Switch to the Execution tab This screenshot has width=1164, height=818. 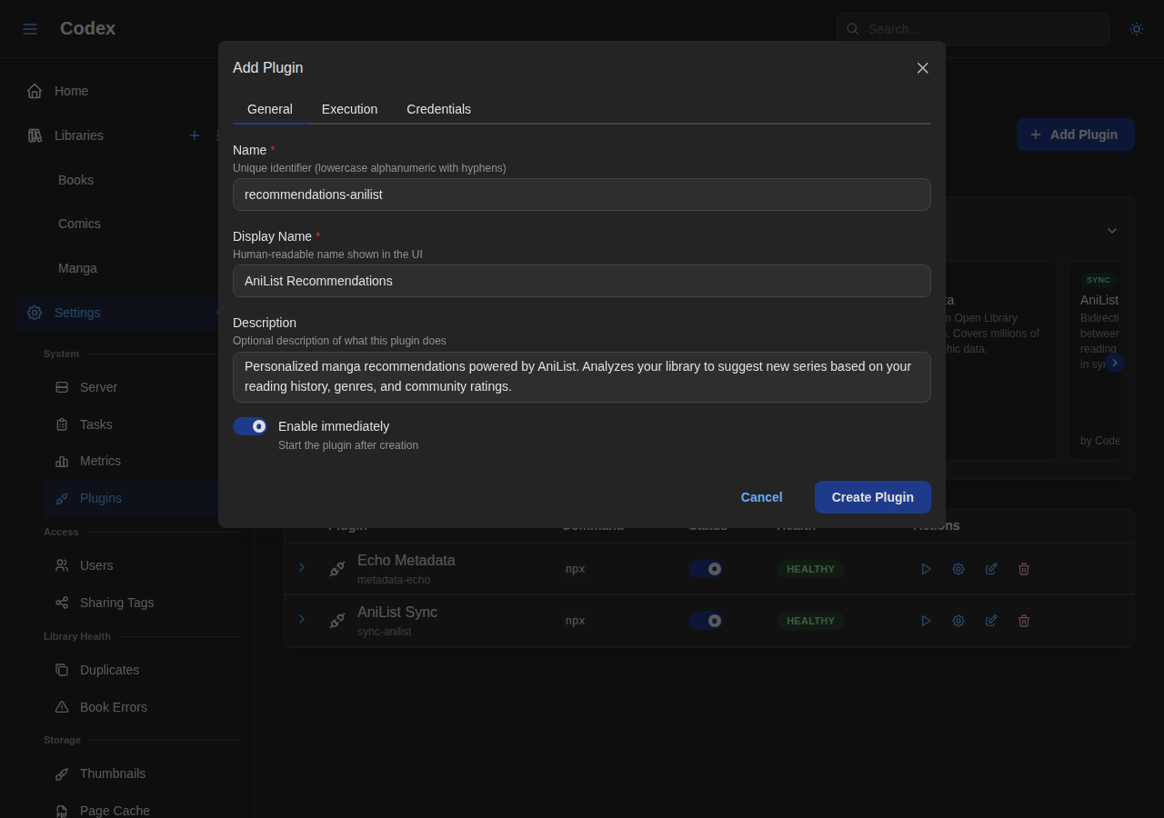(349, 109)
